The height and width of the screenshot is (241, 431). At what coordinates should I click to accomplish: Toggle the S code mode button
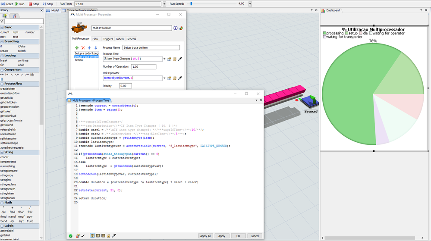tap(93, 236)
